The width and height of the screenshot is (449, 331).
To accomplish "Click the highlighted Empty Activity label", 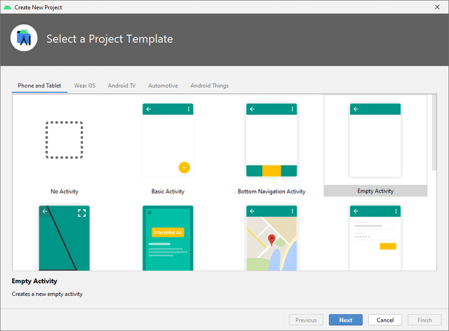I will coord(375,191).
